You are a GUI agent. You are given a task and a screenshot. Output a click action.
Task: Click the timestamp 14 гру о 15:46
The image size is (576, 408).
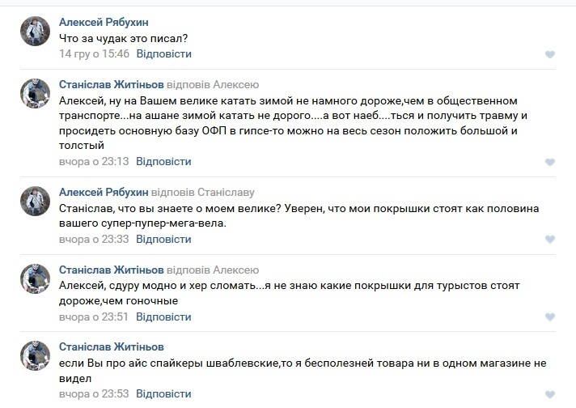[94, 54]
